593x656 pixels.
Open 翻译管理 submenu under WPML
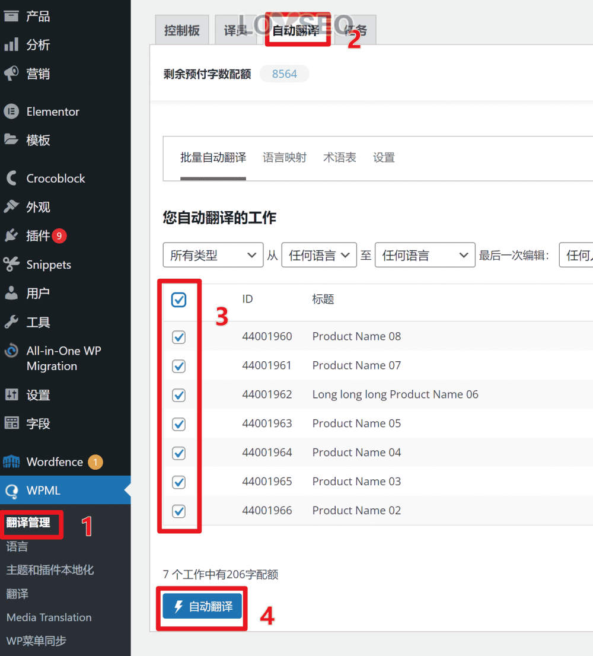pos(28,523)
